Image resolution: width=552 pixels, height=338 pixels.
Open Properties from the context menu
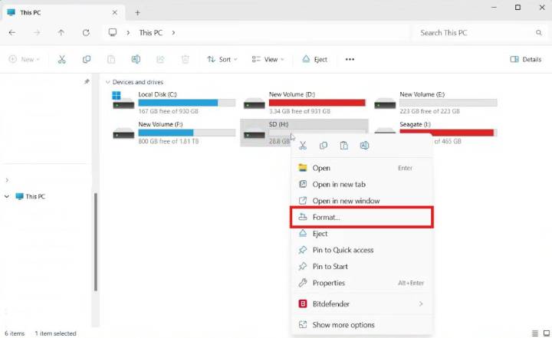pyautogui.click(x=362, y=283)
